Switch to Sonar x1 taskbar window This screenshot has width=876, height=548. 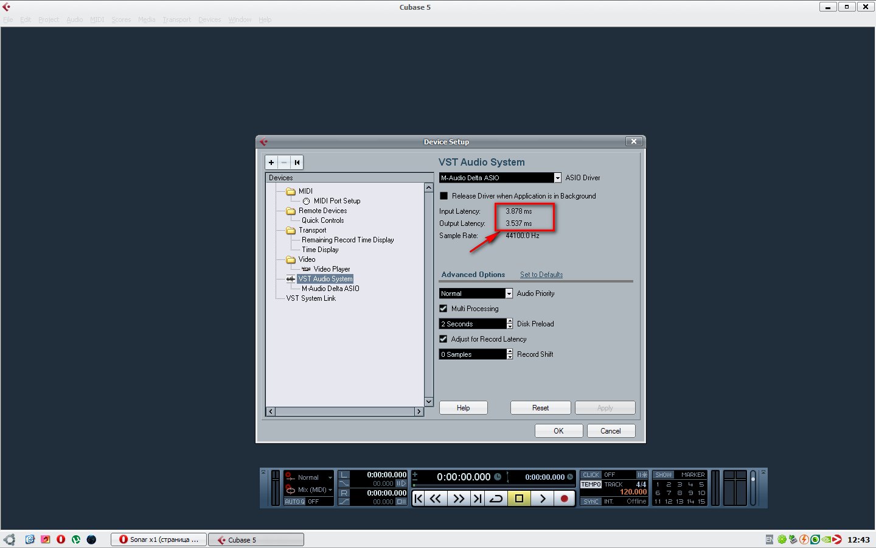(x=159, y=539)
